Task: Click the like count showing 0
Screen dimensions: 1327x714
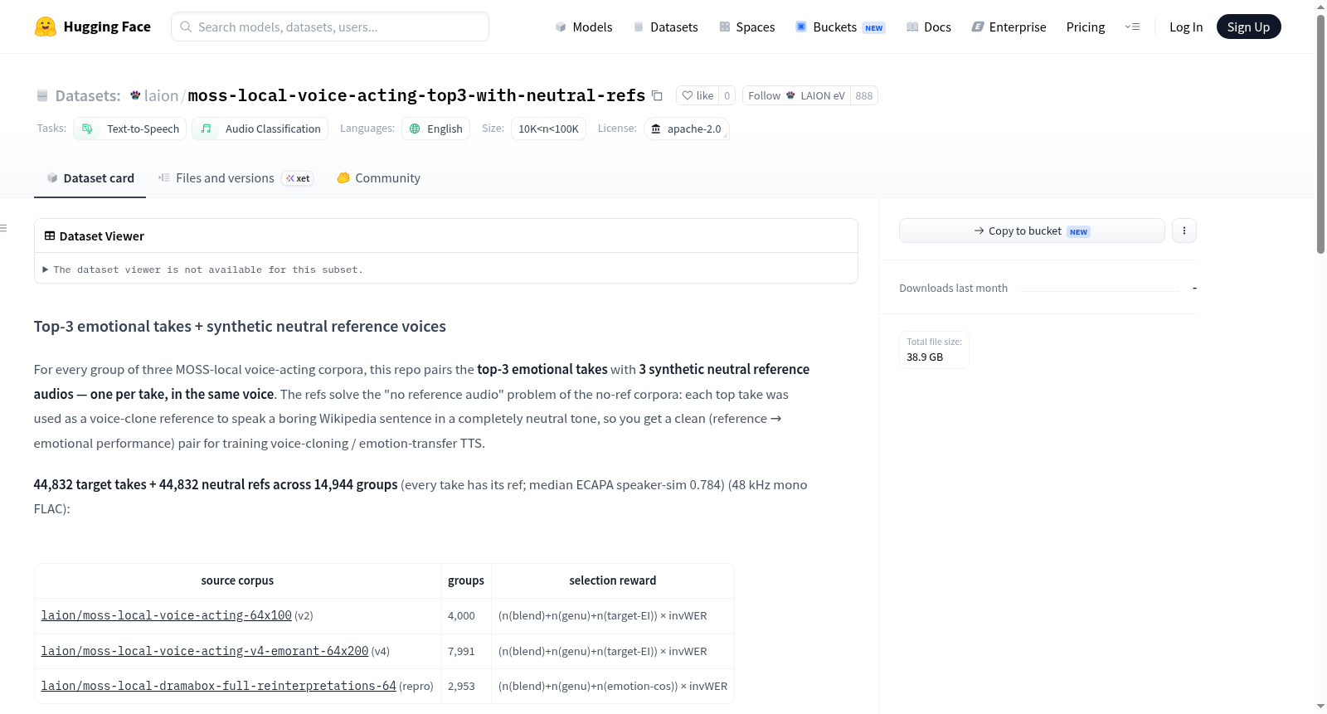Action: pyautogui.click(x=727, y=95)
